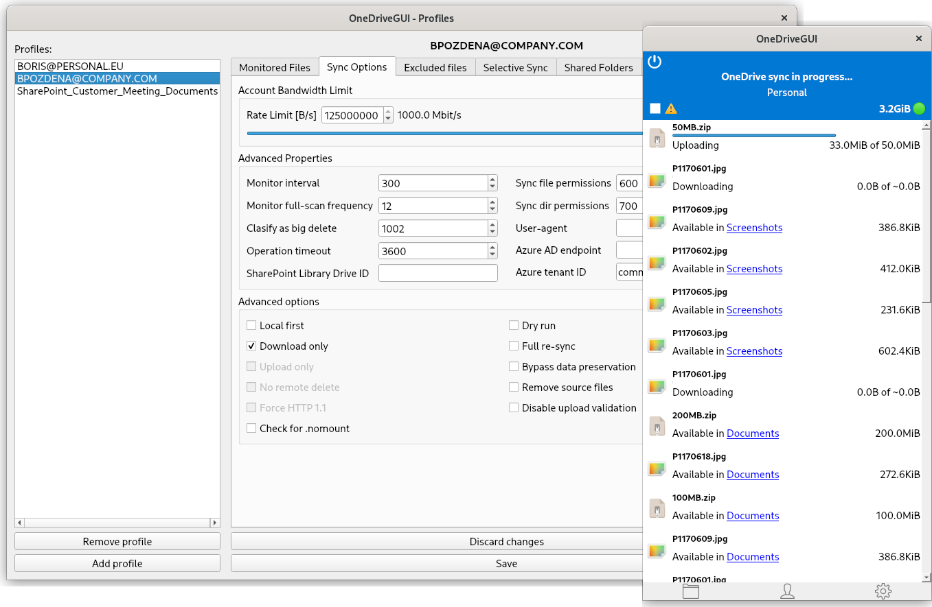
Task: Uncheck the Download only option
Action: 251,346
